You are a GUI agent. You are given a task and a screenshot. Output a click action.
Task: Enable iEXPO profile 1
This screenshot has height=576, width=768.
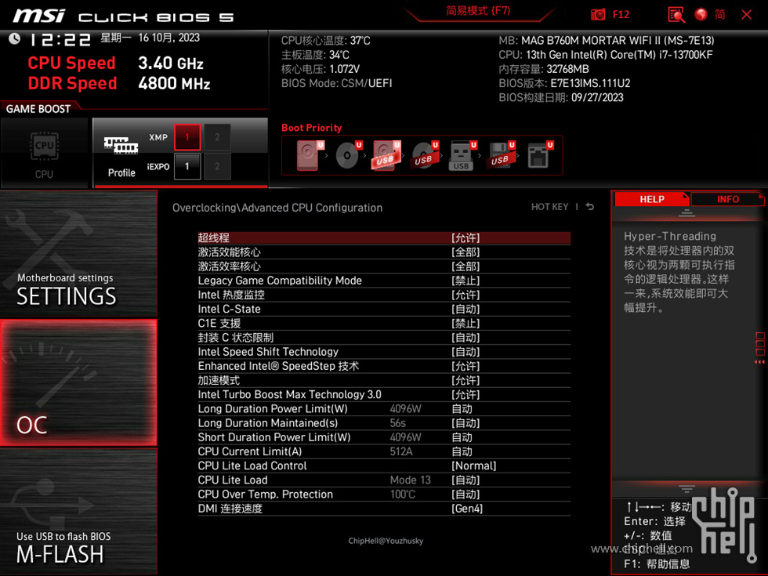pos(187,166)
